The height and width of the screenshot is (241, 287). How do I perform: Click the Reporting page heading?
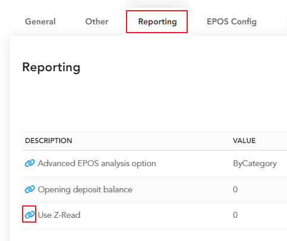51,68
